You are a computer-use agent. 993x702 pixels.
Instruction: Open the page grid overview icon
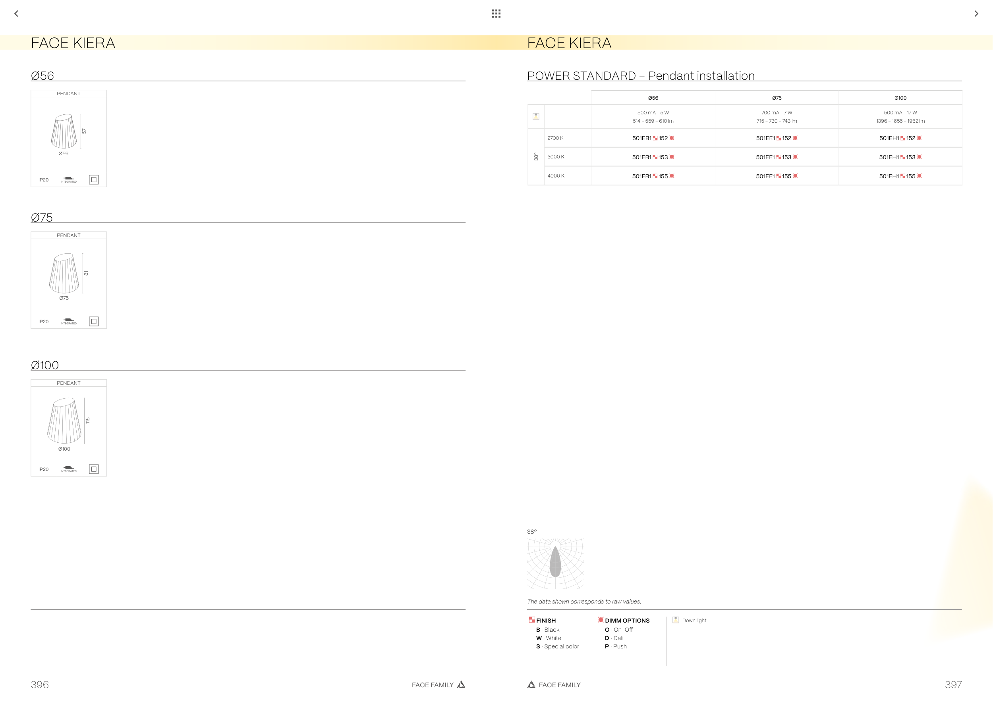pyautogui.click(x=496, y=14)
